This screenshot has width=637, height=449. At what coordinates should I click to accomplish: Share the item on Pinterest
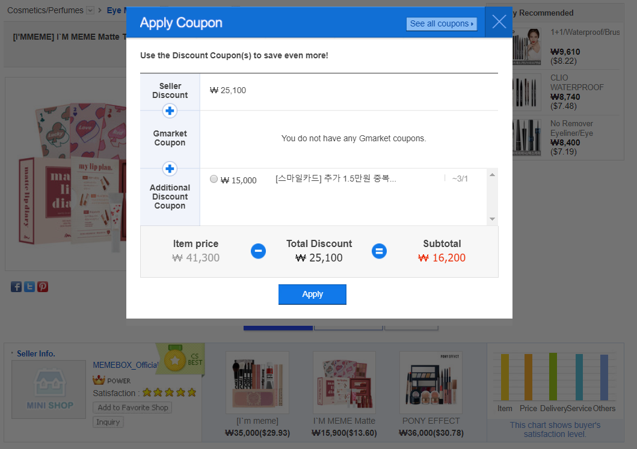(43, 287)
